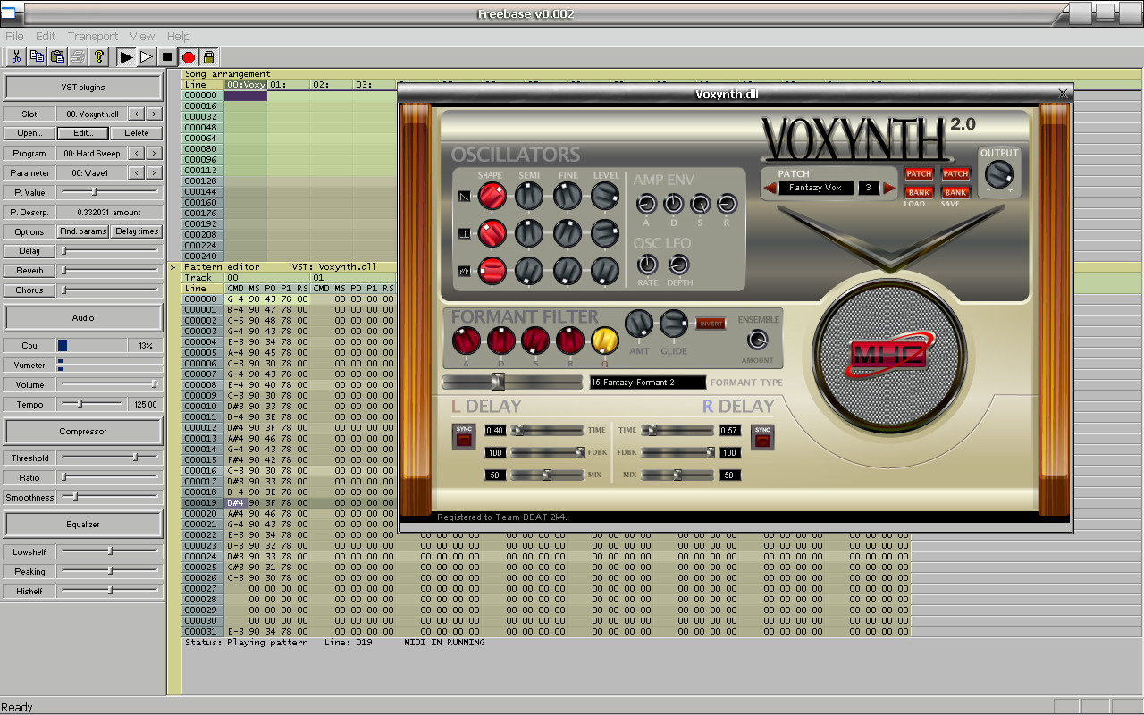Click the GLIDE knob
1144x715 pixels.
click(x=674, y=324)
